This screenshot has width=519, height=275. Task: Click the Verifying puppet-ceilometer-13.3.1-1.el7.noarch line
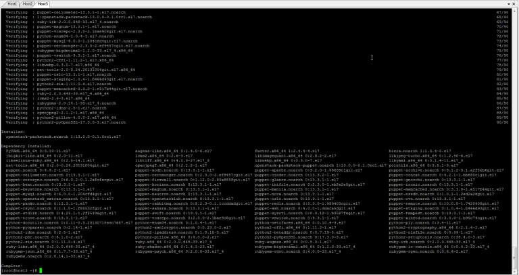(x=66, y=12)
